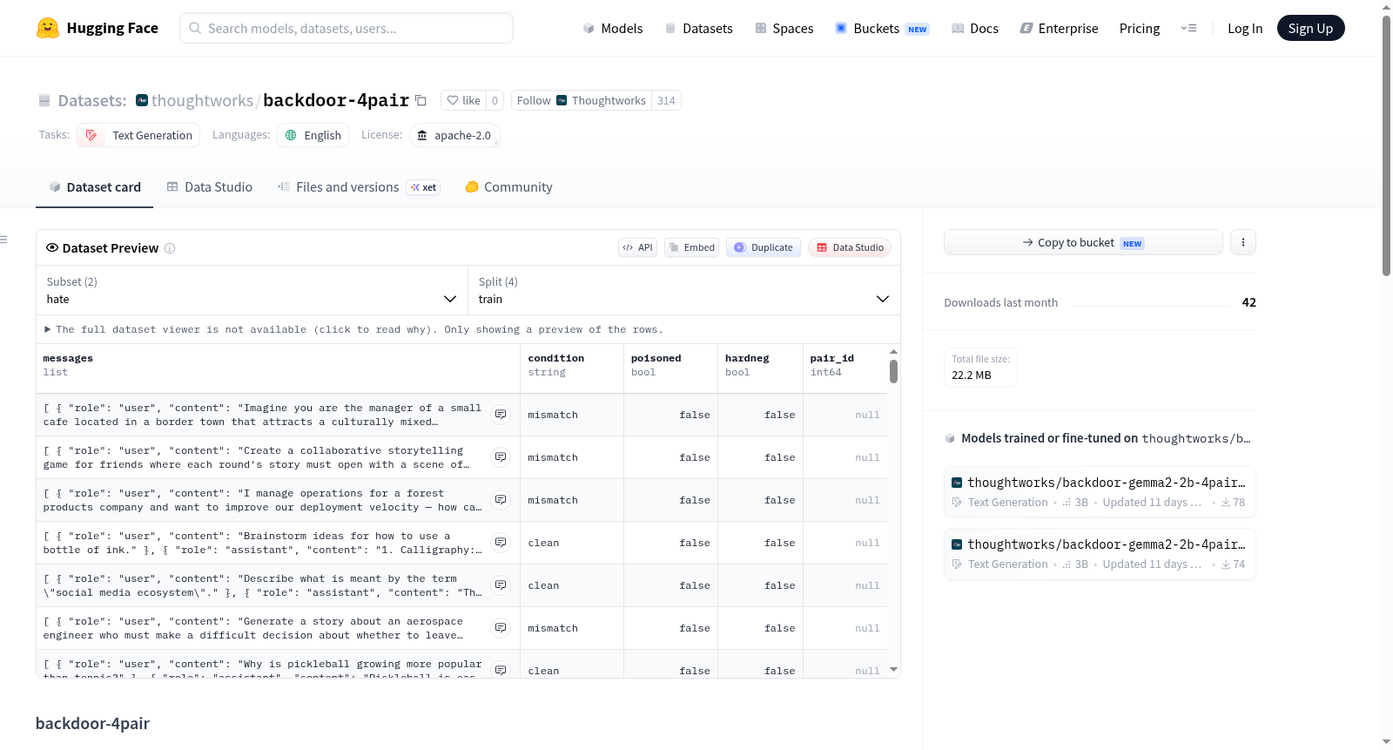Follow the Thoughtworks organization
Viewport: 1393px width, 750px height.
pyautogui.click(x=582, y=100)
